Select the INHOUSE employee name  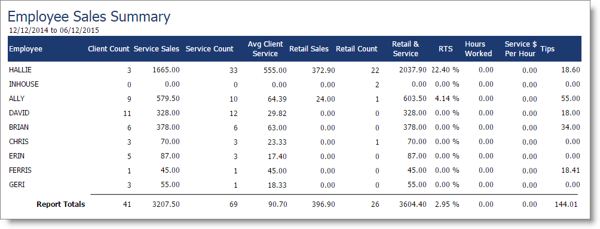pyautogui.click(x=24, y=84)
